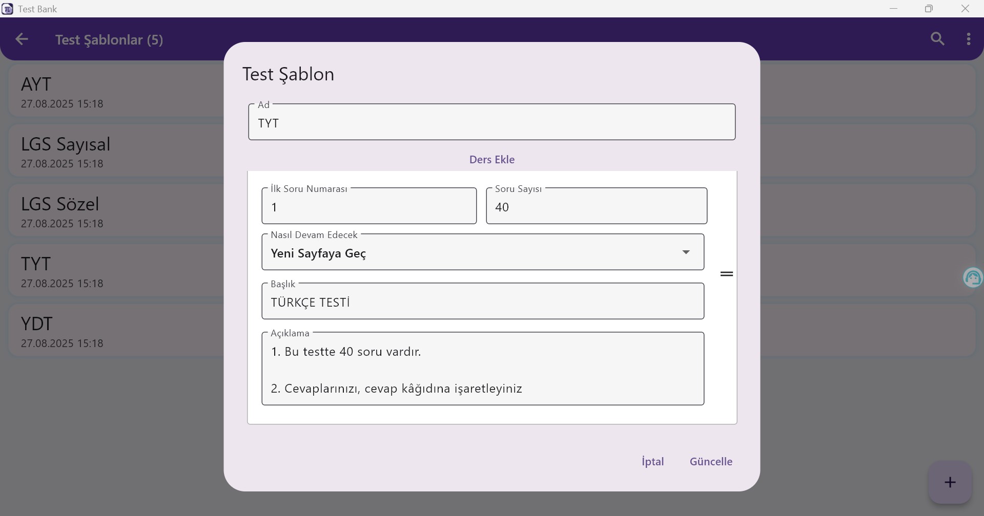The width and height of the screenshot is (984, 516).
Task: Click the Ad field containing TYT
Action: (490, 122)
